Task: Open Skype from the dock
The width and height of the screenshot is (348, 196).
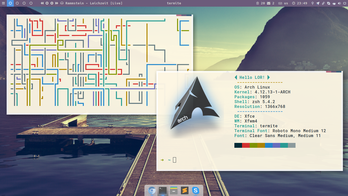Action: coord(195,190)
